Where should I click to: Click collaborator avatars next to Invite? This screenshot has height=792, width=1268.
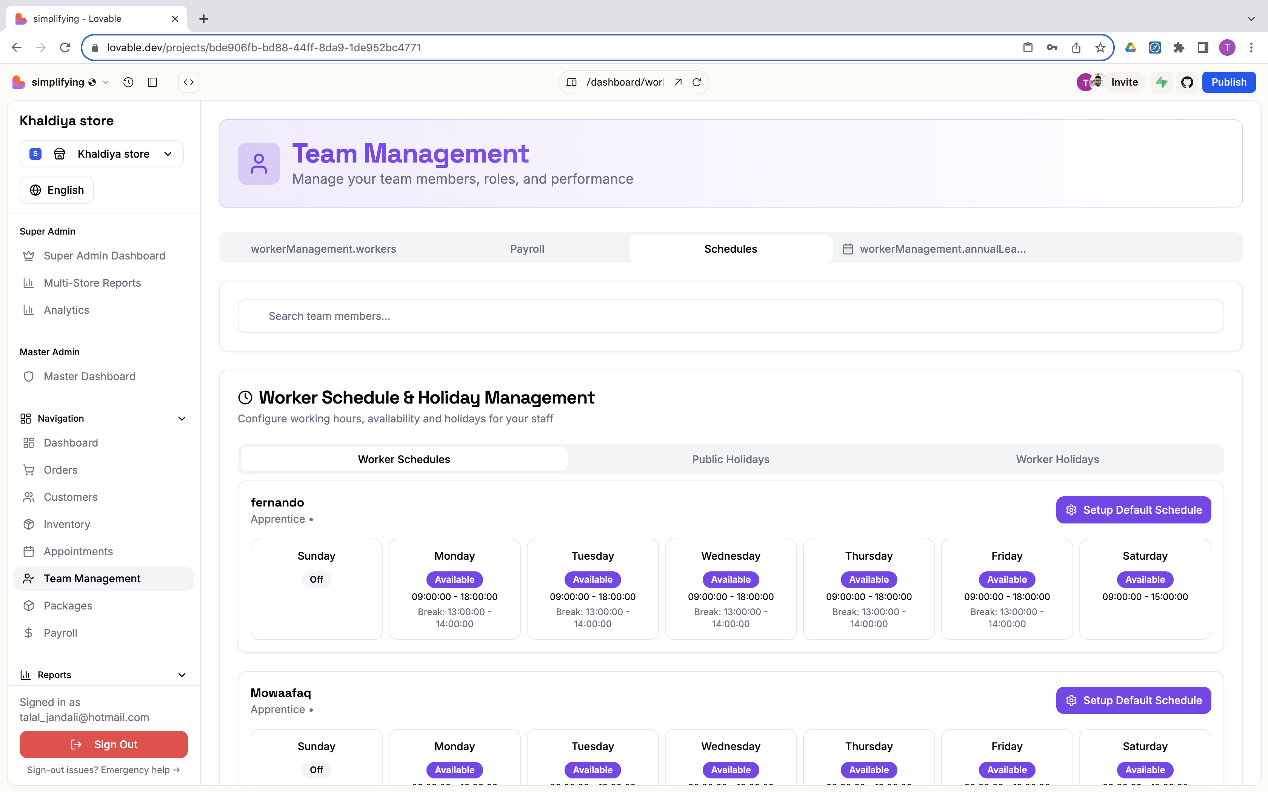(x=1091, y=82)
